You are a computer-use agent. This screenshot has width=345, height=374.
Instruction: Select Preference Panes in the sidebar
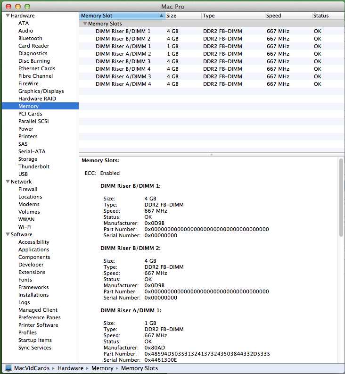(x=40, y=317)
